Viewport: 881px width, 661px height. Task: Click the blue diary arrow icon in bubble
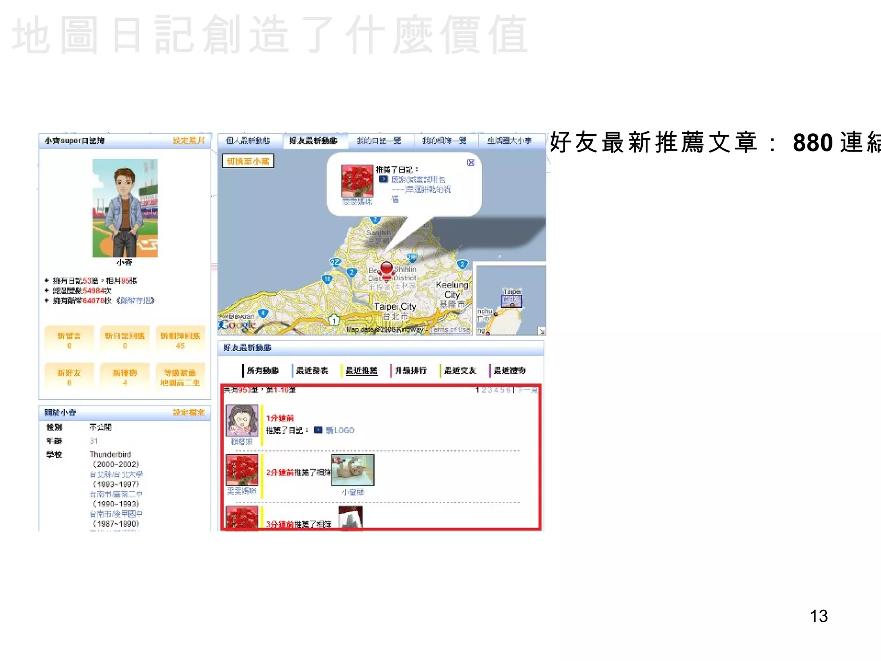383,179
